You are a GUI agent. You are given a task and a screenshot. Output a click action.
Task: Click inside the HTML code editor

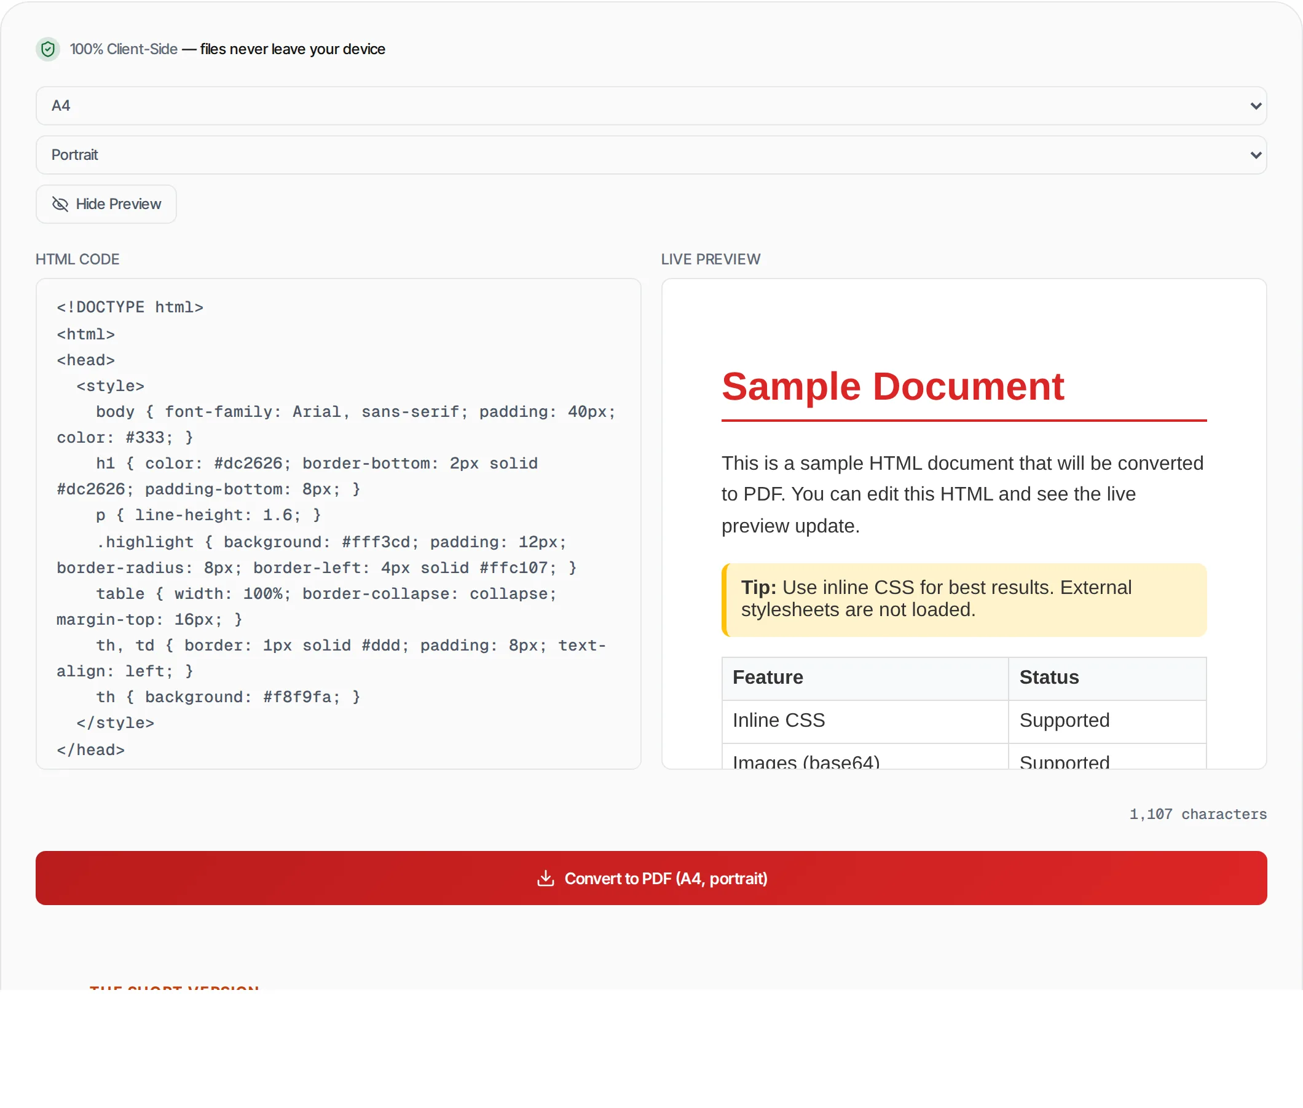tap(339, 524)
